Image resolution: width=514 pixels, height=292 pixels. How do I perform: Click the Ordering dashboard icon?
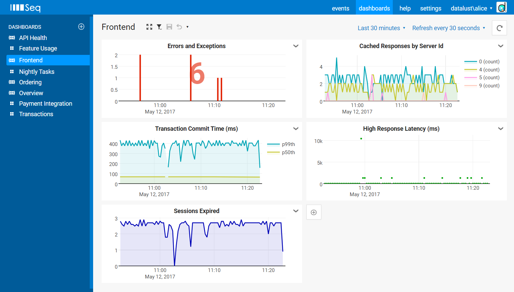12,82
